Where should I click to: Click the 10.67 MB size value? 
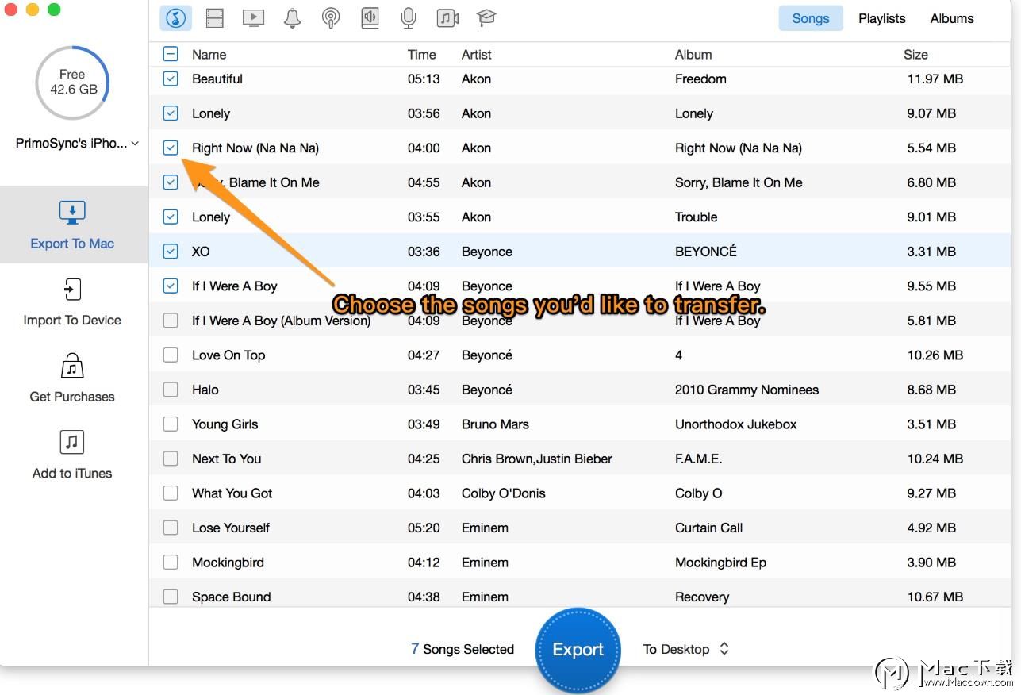pos(935,597)
